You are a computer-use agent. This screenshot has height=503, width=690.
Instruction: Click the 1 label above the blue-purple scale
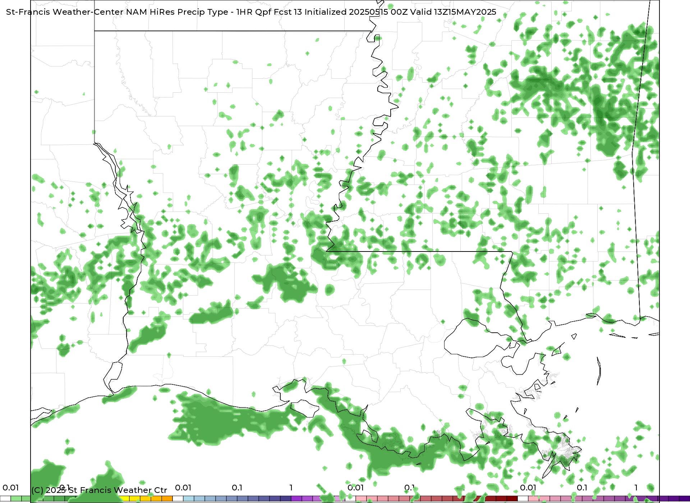[291, 488]
